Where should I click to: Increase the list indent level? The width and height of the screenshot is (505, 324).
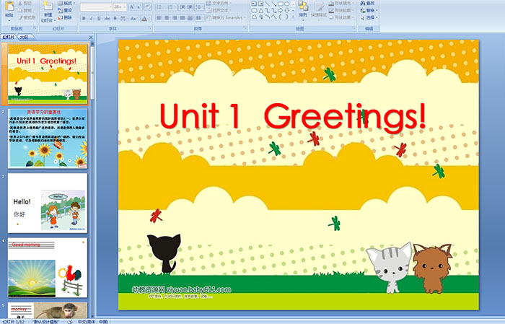[x=190, y=6]
